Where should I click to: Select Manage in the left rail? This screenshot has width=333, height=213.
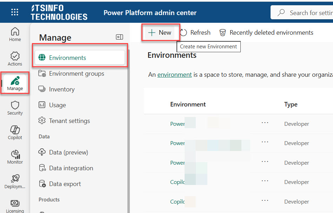[15, 83]
